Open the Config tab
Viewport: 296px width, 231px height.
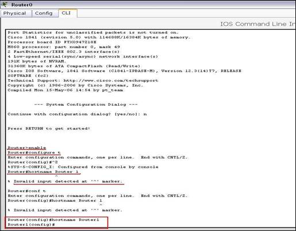[x=44, y=13]
